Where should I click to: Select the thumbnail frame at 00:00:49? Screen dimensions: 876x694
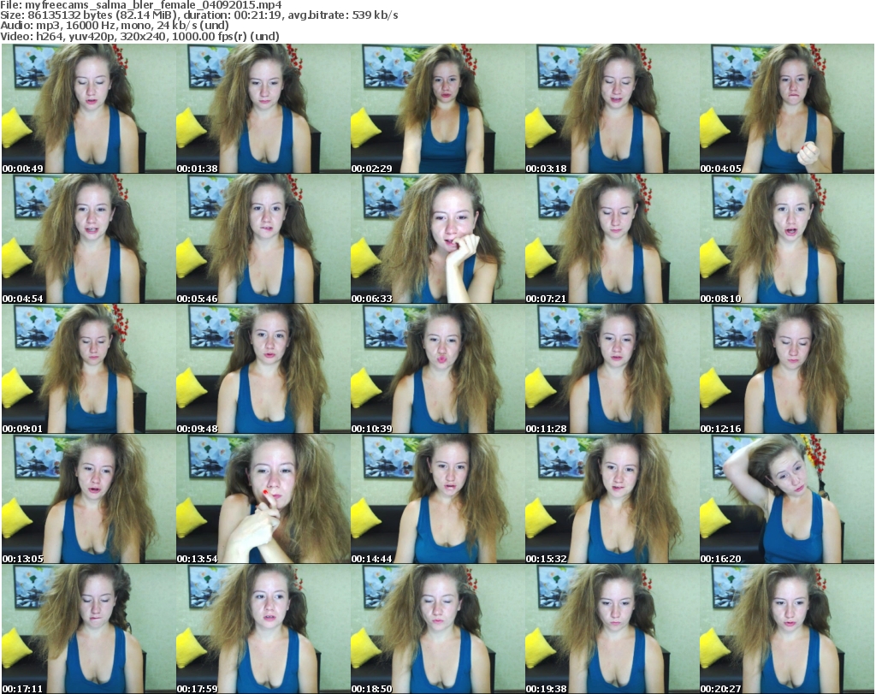(x=88, y=109)
